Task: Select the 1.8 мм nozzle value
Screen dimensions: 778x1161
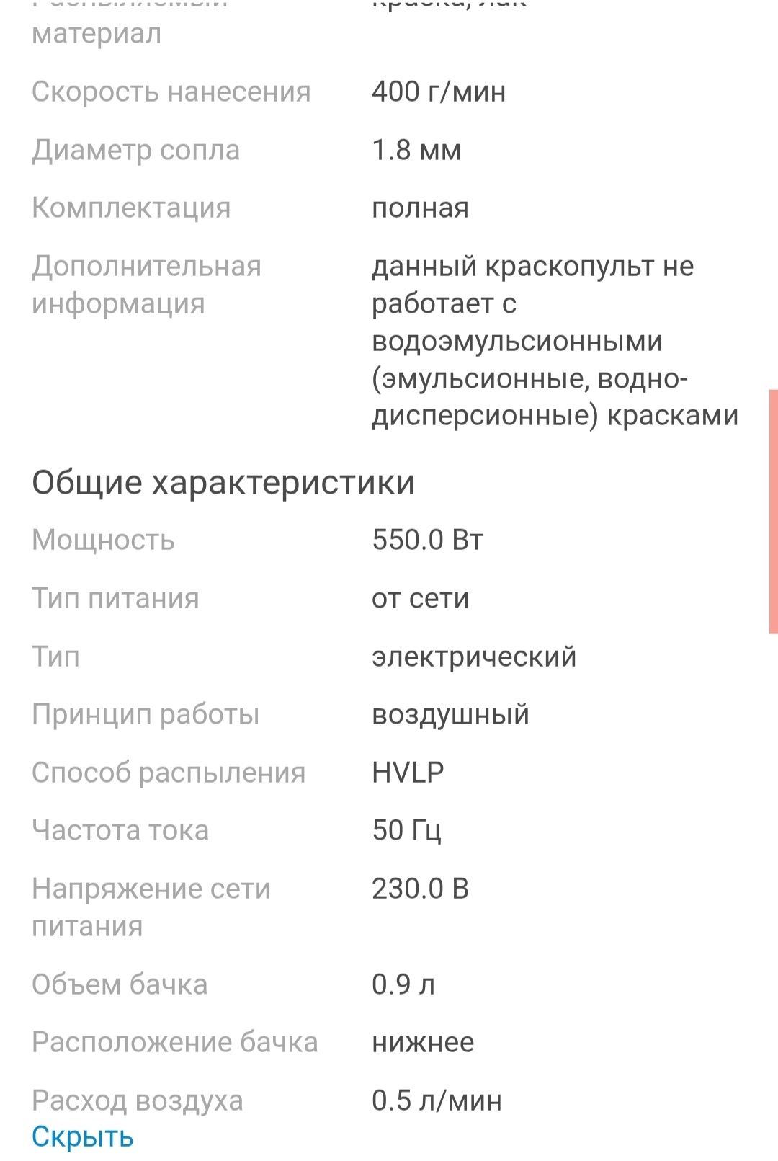Action: 416,150
